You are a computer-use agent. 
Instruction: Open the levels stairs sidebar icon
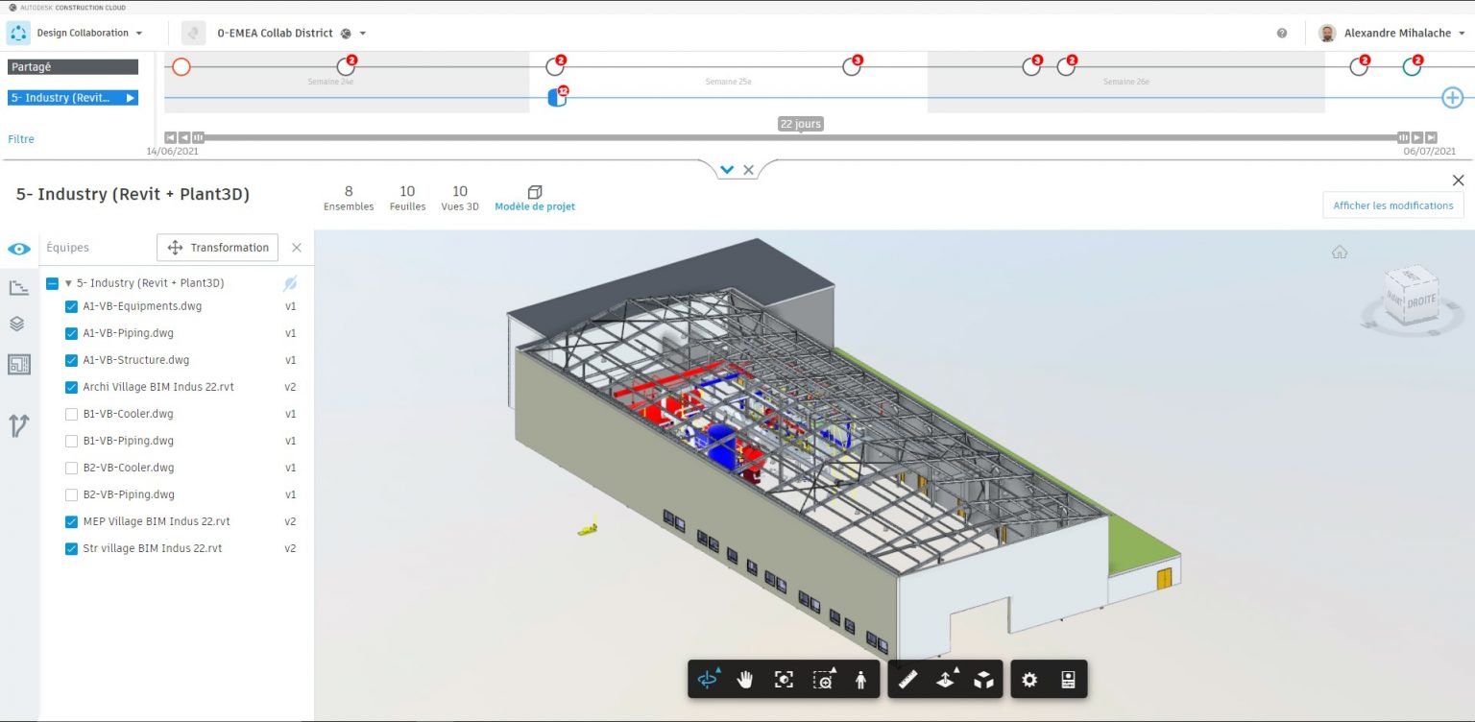(x=18, y=287)
